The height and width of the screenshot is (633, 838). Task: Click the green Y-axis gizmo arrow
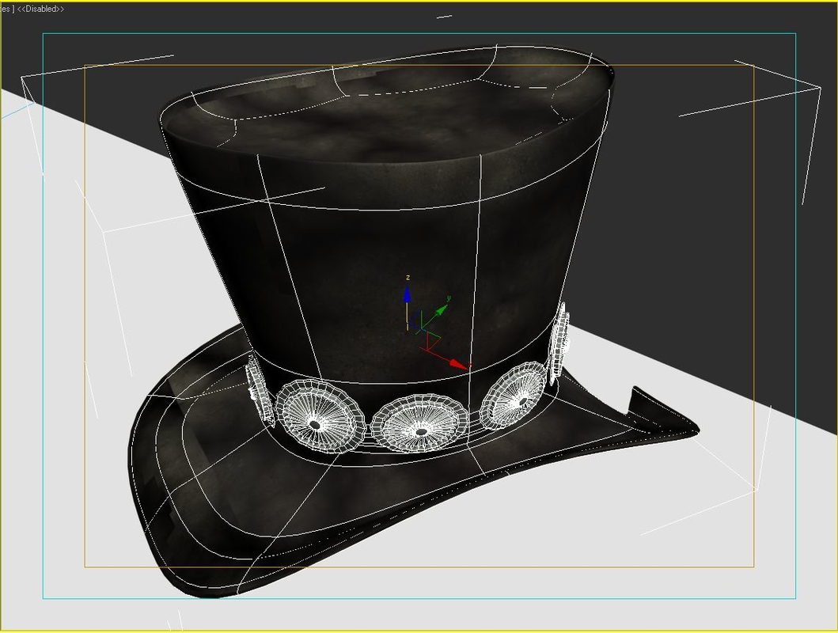[x=440, y=312]
